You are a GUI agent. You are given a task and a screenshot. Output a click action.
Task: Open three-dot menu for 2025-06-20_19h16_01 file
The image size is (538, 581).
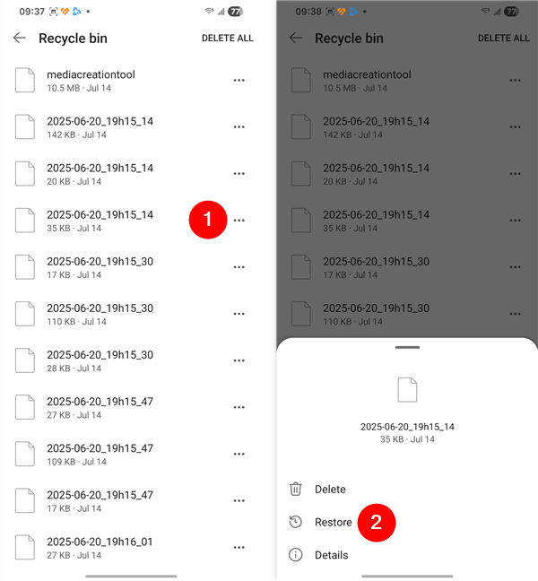[x=239, y=547]
